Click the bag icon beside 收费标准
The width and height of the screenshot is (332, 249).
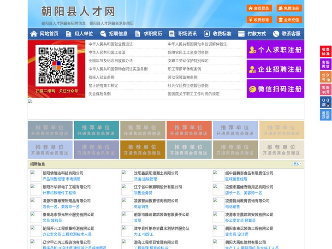207,34
